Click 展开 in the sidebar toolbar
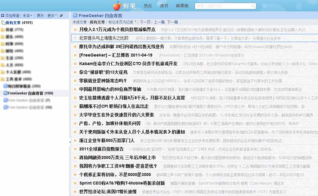Screen dimensions: 318x196 click(40, 16)
